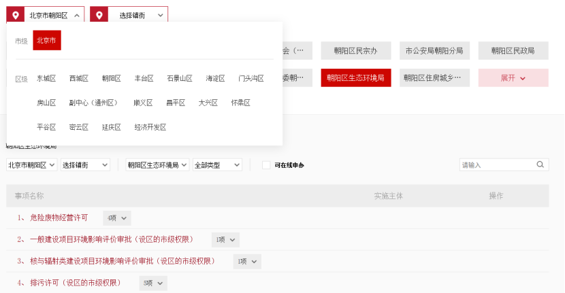Choose 平谷区 district
The height and width of the screenshot is (293, 565).
pyautogui.click(x=46, y=127)
